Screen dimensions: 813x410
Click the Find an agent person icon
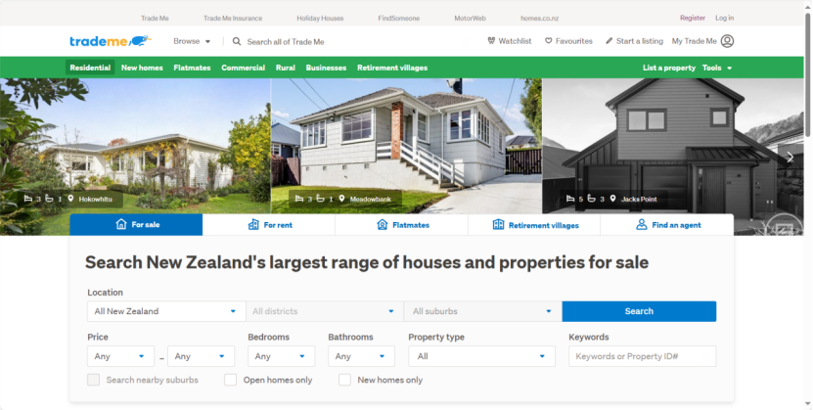(642, 224)
